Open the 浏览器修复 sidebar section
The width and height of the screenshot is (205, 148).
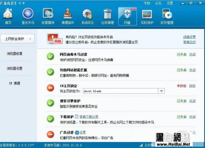tap(14, 54)
